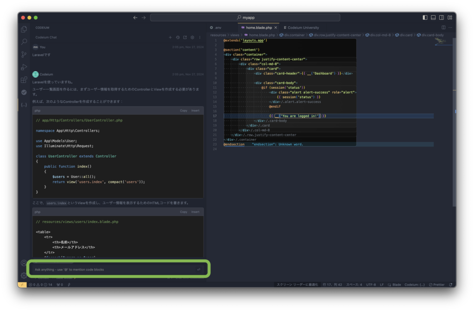Copy the UserController.php code block
The width and height of the screenshot is (474, 311).
(x=183, y=110)
